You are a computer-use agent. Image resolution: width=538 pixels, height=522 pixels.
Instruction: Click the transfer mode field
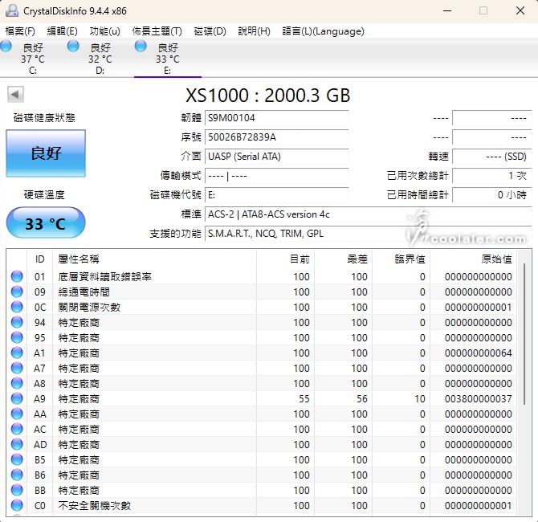pyautogui.click(x=276, y=176)
